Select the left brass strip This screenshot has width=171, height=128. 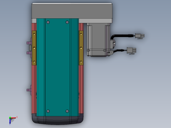pos(34,48)
